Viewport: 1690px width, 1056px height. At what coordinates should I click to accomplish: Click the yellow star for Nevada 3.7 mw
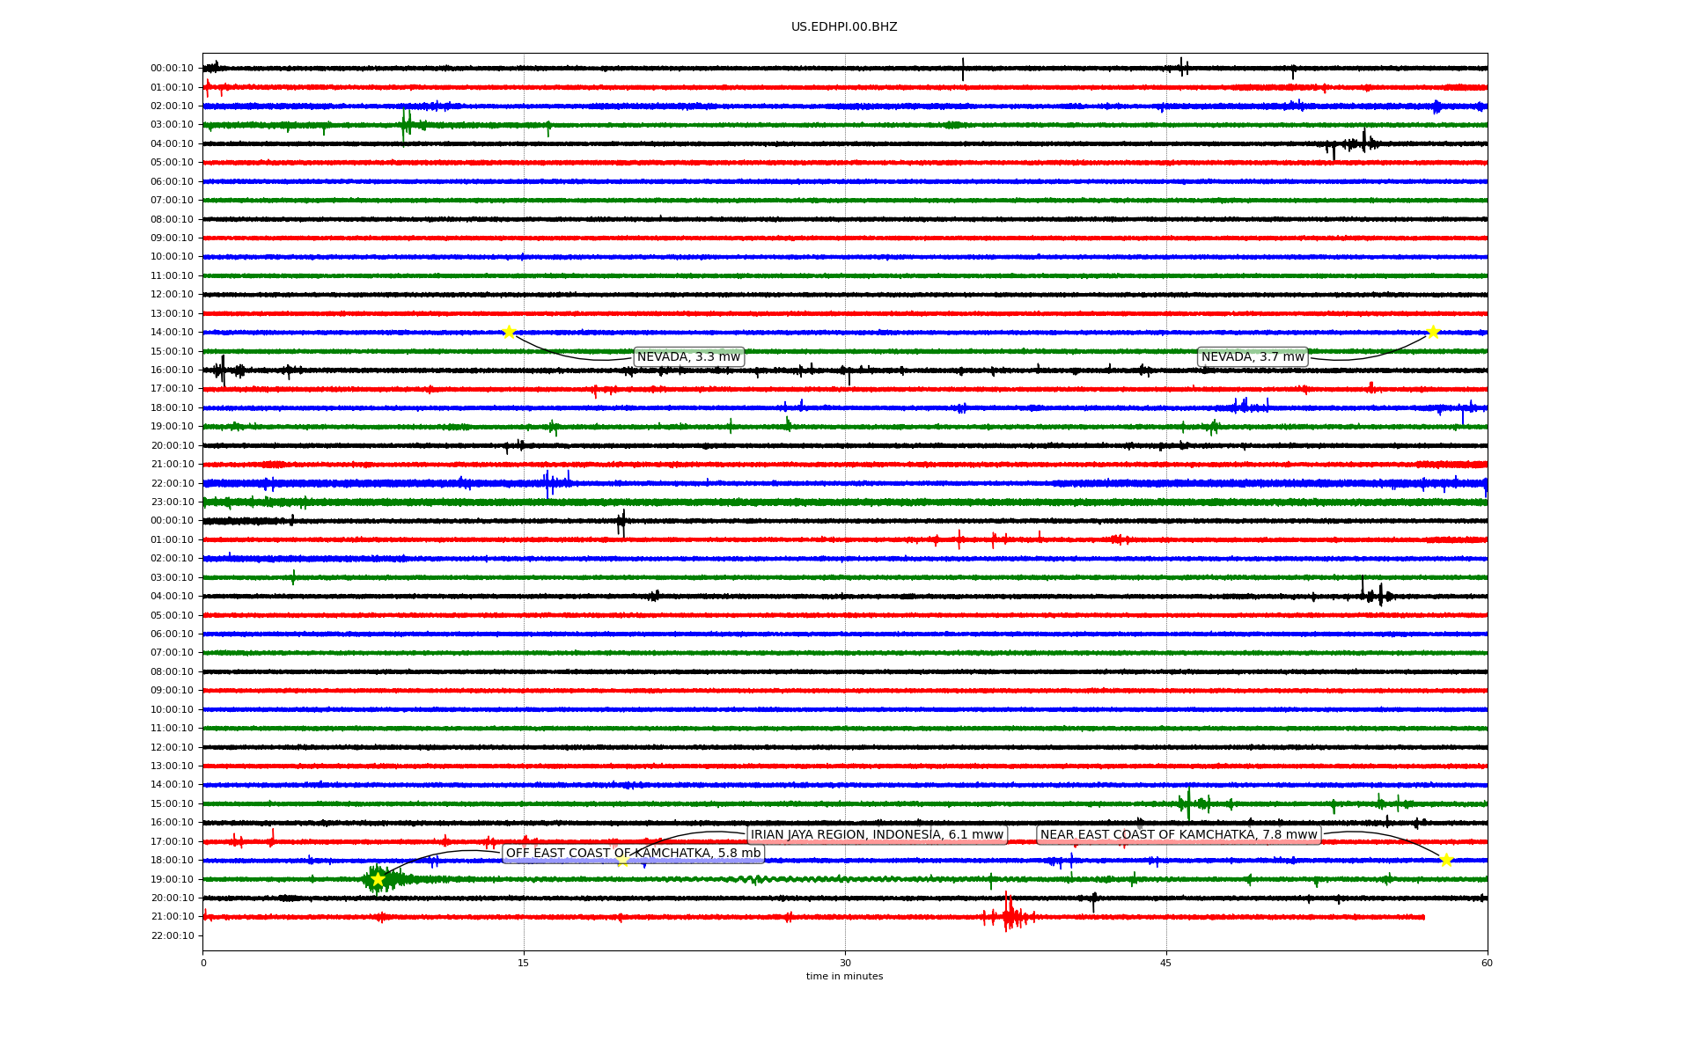[1433, 332]
